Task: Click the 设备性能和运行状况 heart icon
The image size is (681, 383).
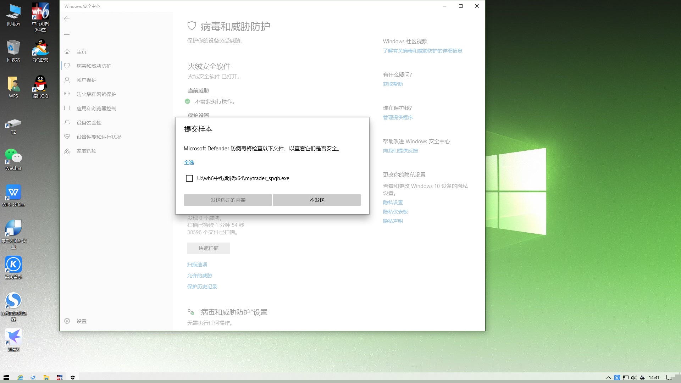Action: (x=67, y=137)
